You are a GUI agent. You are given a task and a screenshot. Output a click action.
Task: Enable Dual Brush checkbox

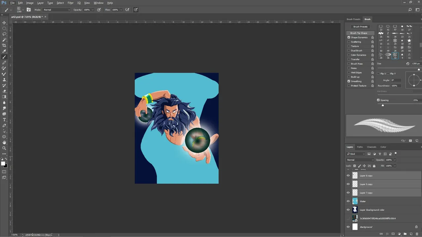349,51
